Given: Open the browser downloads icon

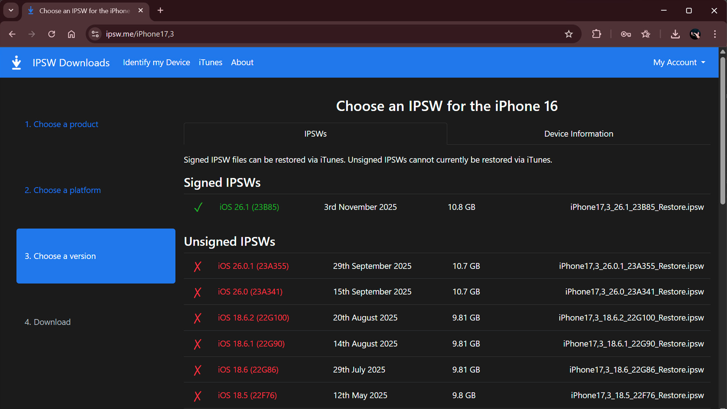Looking at the screenshot, I should click(x=675, y=34).
